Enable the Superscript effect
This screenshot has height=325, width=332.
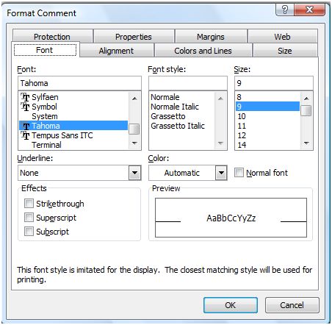click(x=29, y=217)
